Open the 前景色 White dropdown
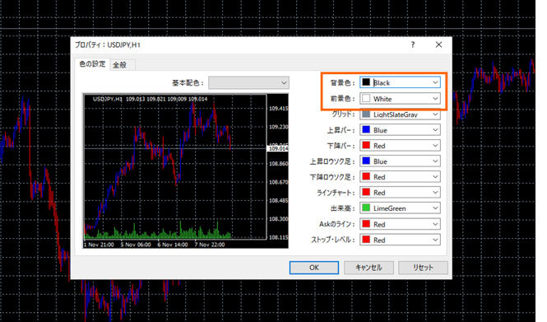The image size is (547, 322). tap(400, 99)
